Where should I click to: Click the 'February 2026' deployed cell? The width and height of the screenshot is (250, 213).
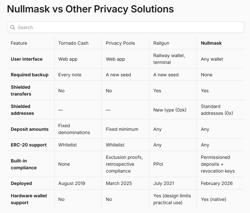217,183
